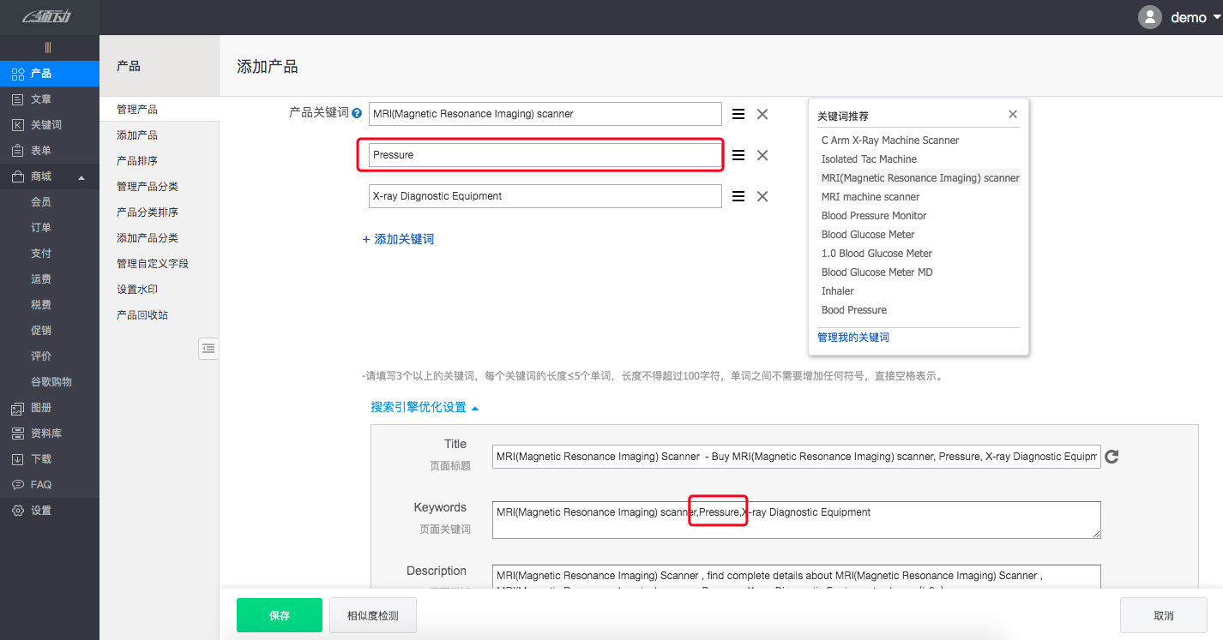Remove the X-ray Diagnostic Equipment keyword
This screenshot has width=1223, height=640.
762,196
